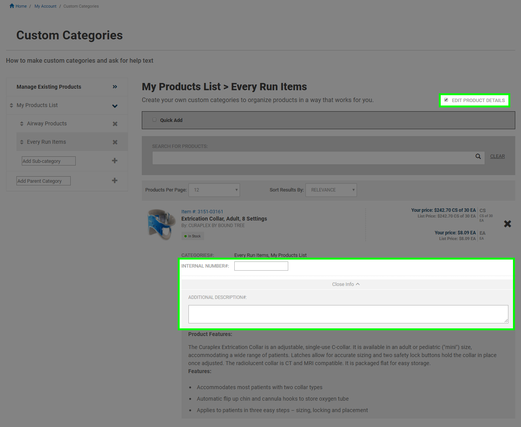Image resolution: width=521 pixels, height=427 pixels.
Task: Click the double-arrow icon on Manage Existing Products
Action: tap(115, 86)
